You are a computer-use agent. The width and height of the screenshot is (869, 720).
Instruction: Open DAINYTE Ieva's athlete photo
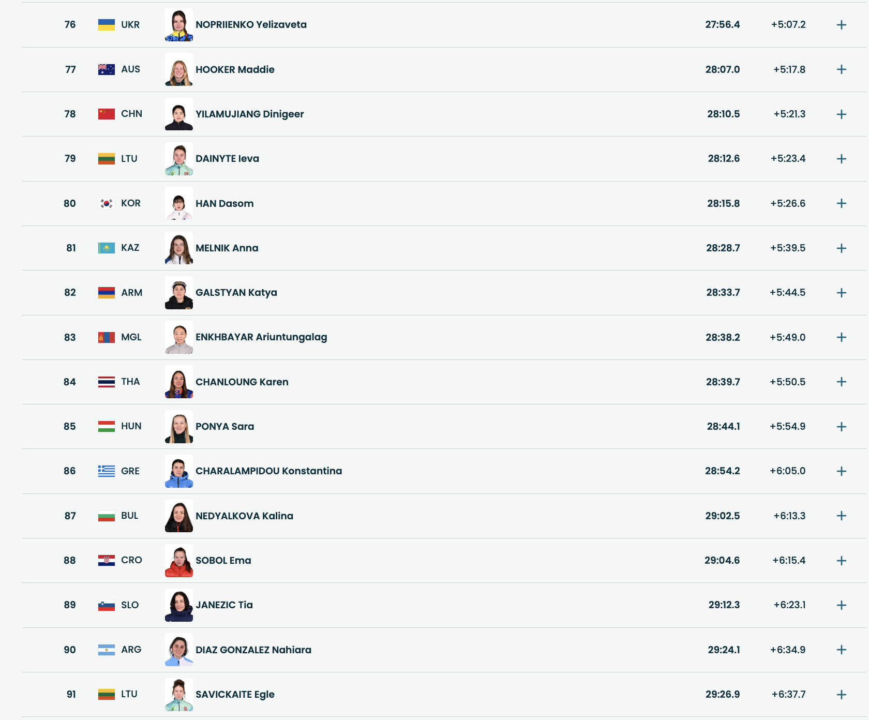(179, 159)
